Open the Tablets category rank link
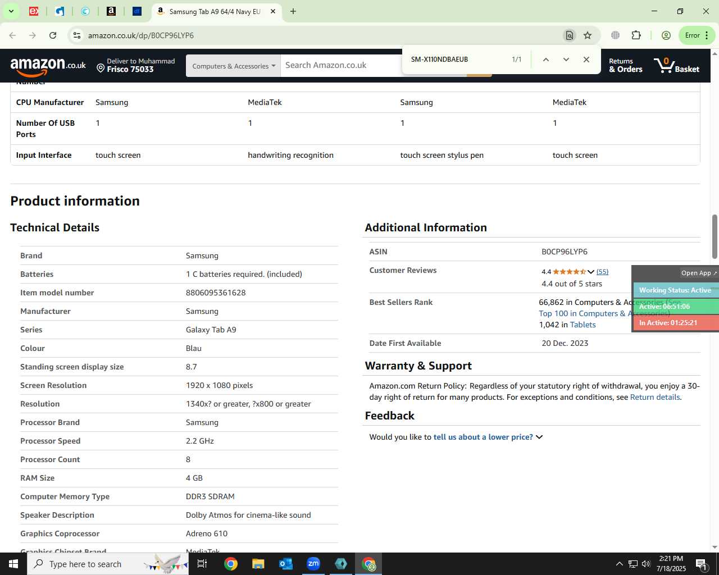This screenshot has width=719, height=575. pos(583,325)
